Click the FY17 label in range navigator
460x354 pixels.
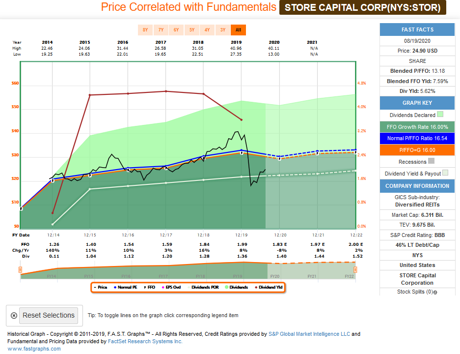pos(163,276)
